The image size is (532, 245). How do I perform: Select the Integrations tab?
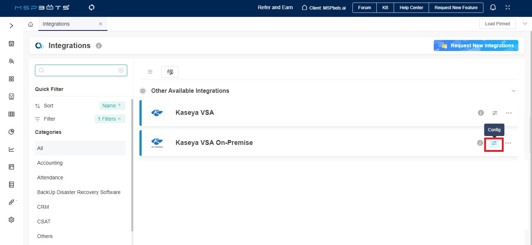(x=73, y=24)
